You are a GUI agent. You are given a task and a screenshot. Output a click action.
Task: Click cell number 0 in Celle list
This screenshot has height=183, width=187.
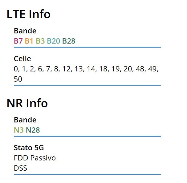(x=16, y=69)
